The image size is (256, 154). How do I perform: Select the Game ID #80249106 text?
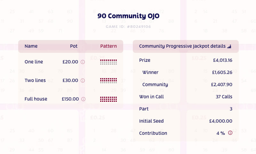[x=128, y=27]
